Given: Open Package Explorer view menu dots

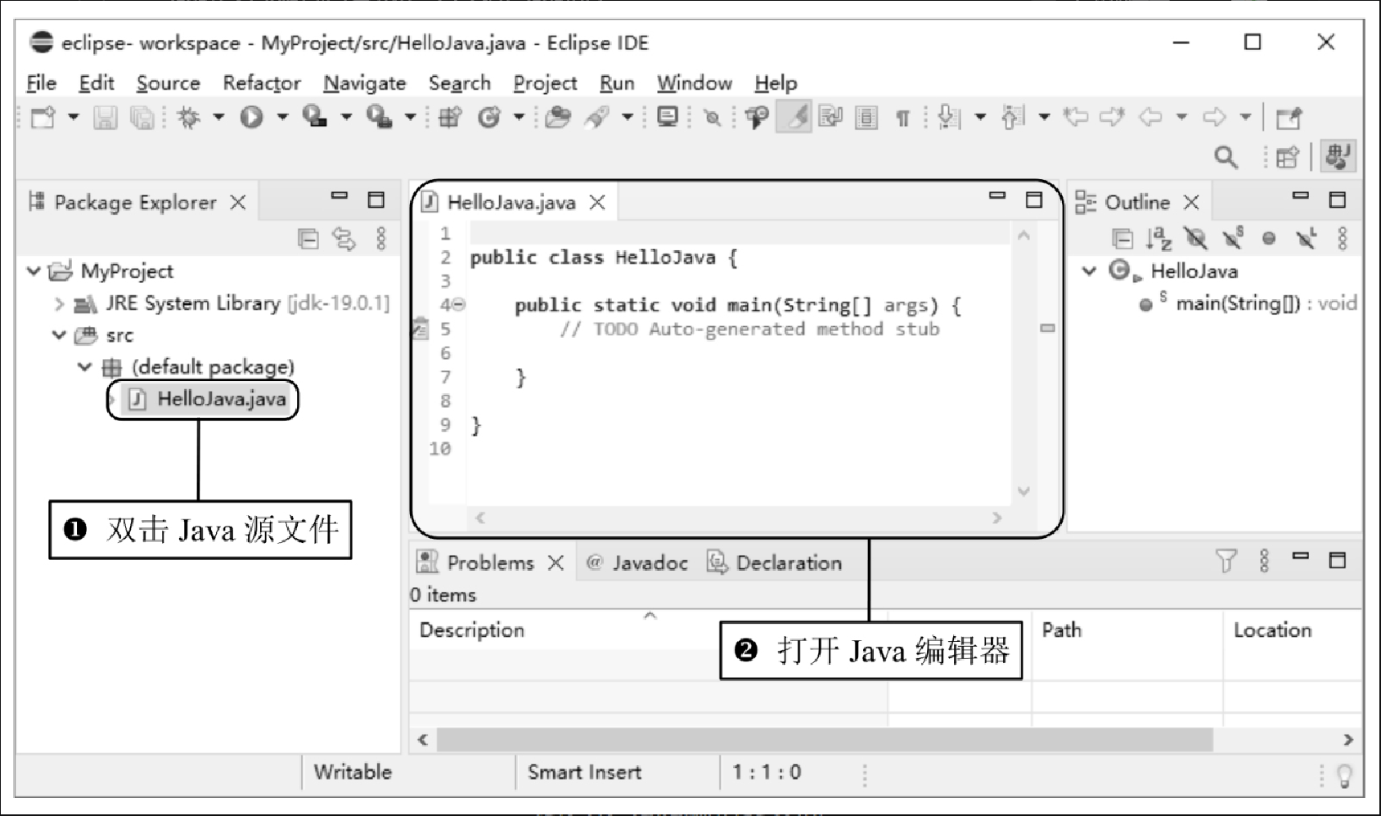Looking at the screenshot, I should (381, 239).
